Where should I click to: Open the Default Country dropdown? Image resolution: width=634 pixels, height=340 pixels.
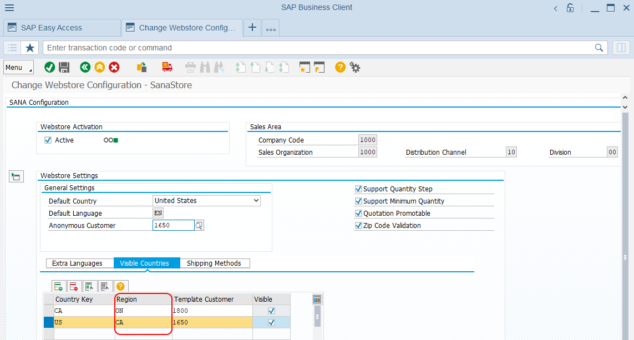pos(206,201)
